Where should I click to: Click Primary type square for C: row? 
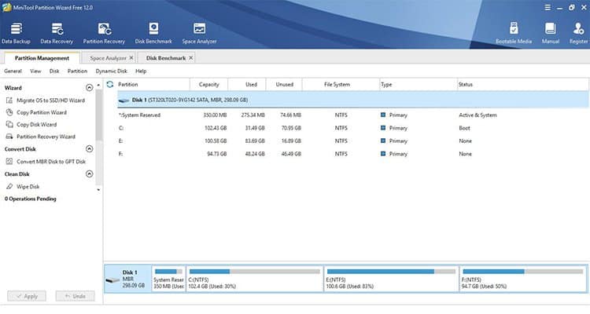point(383,128)
